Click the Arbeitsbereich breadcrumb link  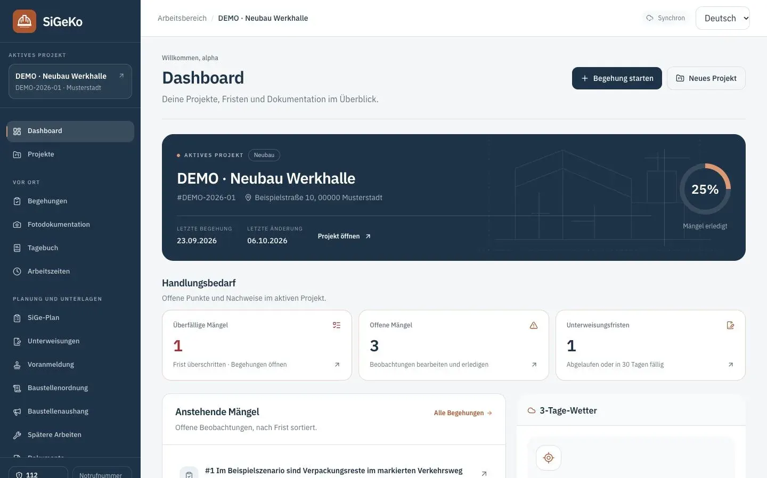[182, 18]
